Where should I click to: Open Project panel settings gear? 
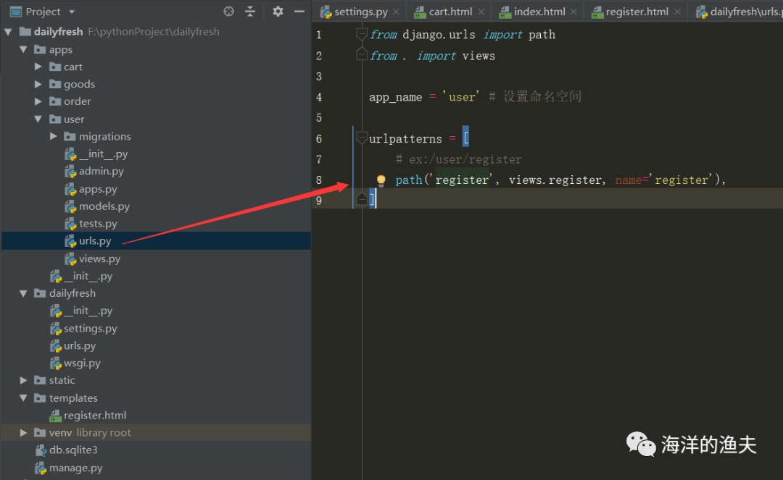(278, 12)
